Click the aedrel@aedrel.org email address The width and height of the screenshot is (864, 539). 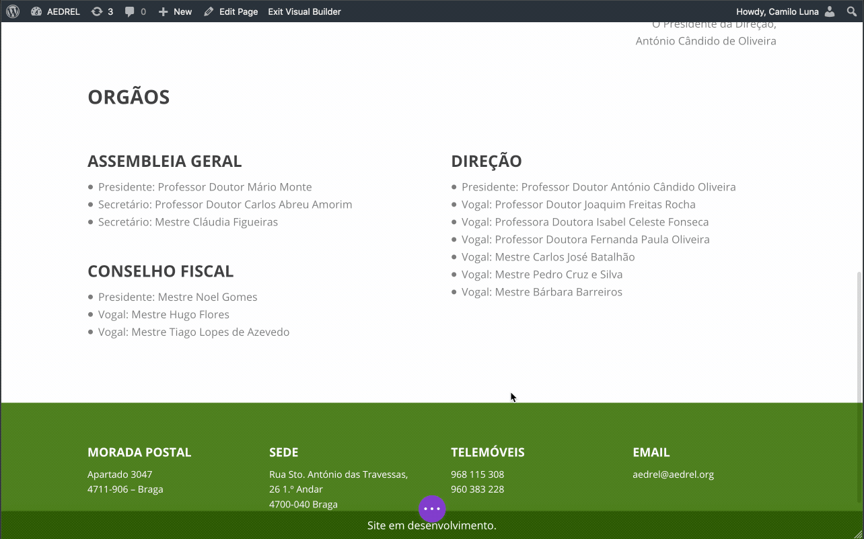click(x=673, y=474)
